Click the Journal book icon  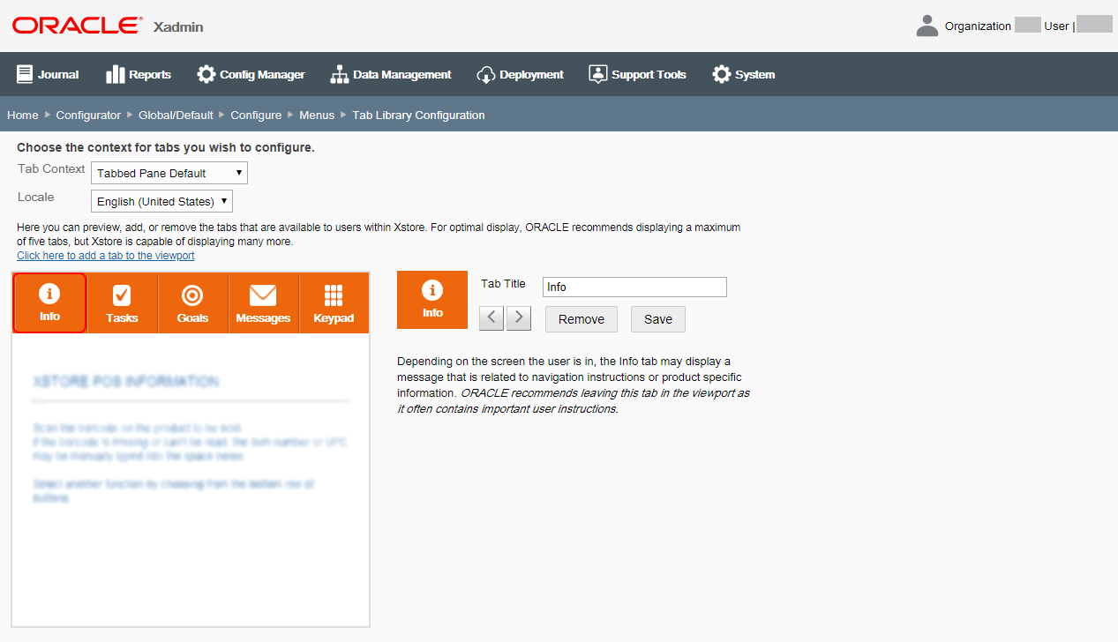[24, 74]
